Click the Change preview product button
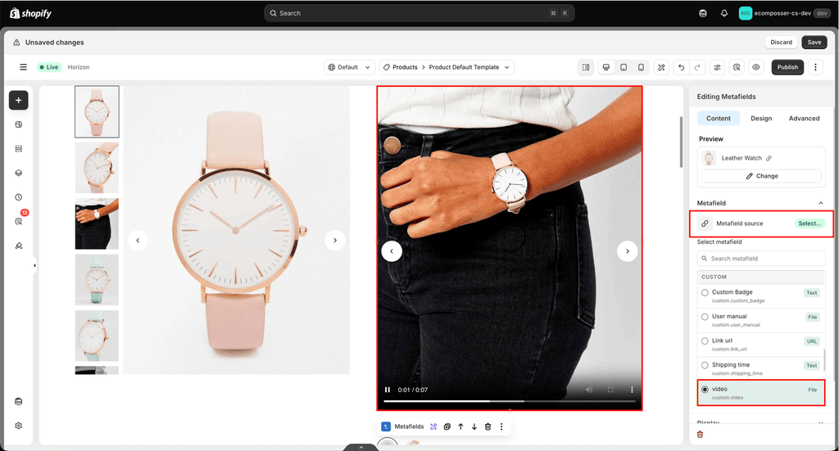The image size is (839, 451). 761,176
